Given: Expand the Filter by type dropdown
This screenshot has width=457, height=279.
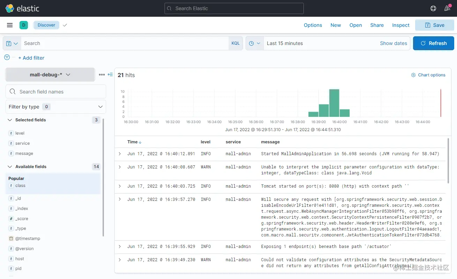Looking at the screenshot, I should point(56,107).
